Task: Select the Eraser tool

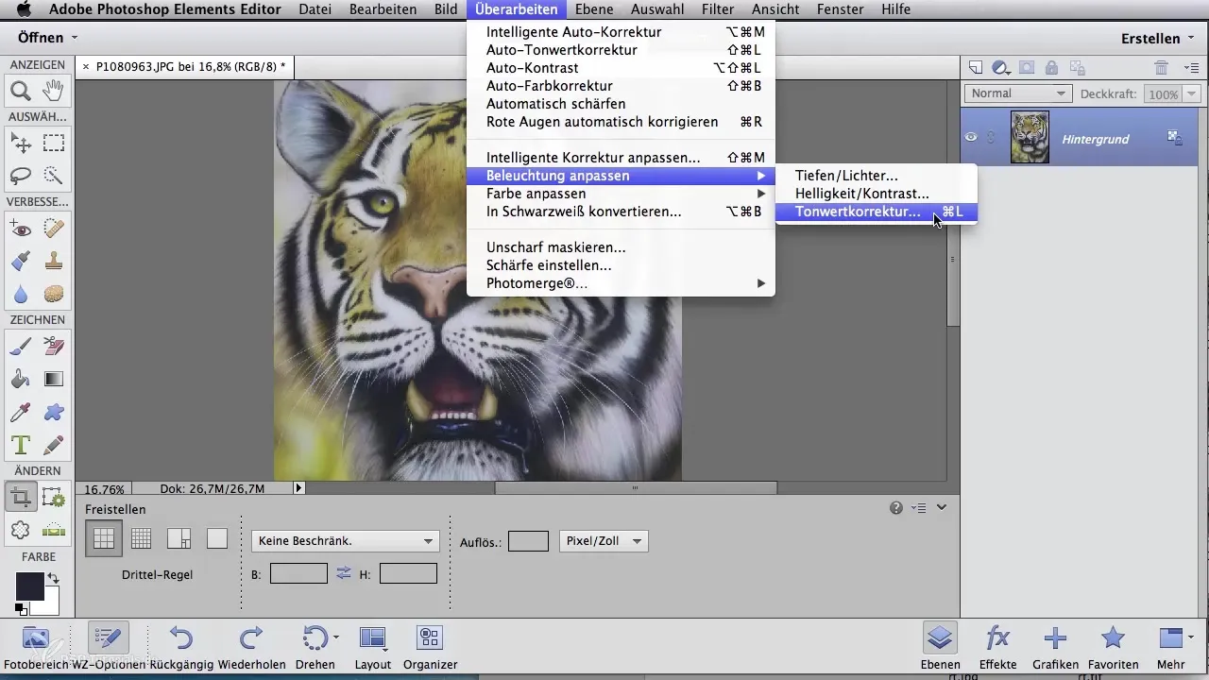Action: click(54, 347)
